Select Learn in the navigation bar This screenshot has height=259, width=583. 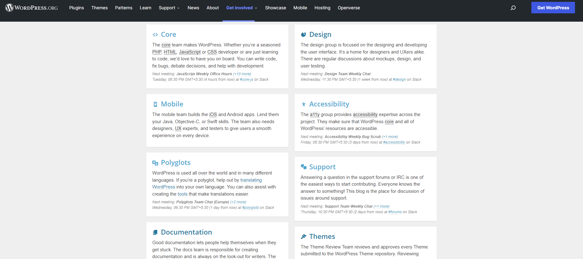pos(146,8)
